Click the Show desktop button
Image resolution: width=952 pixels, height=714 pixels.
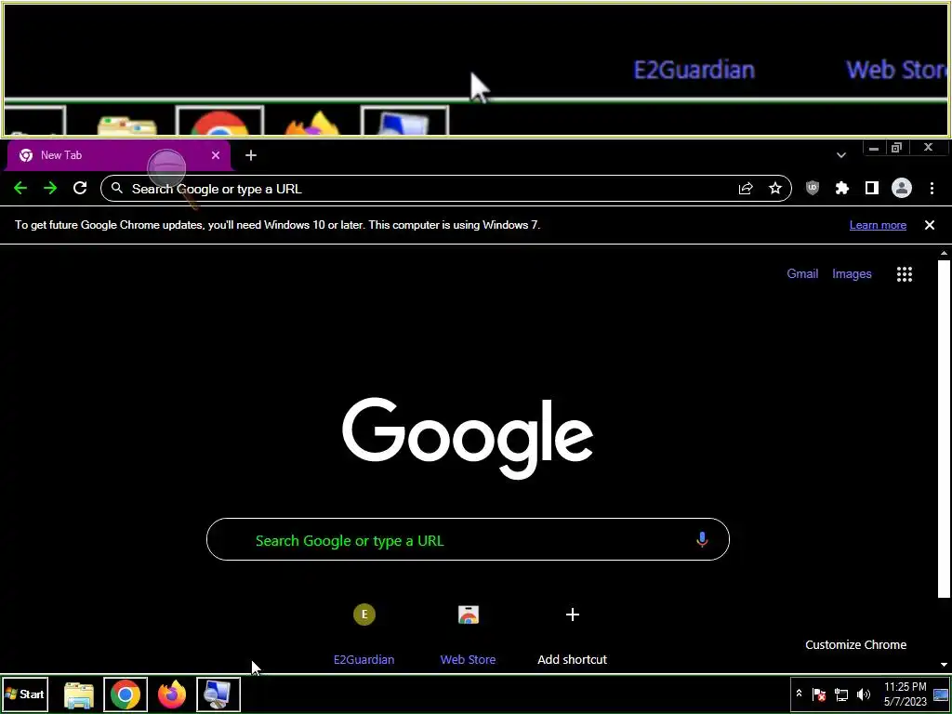point(942,694)
